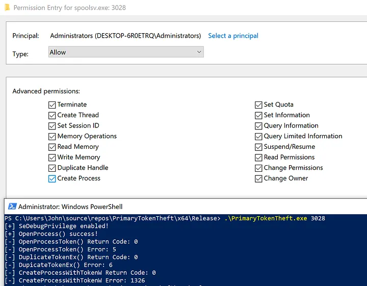The image size is (367, 286).
Task: Disable the Suspend/Resume permission
Action: pyautogui.click(x=258, y=147)
